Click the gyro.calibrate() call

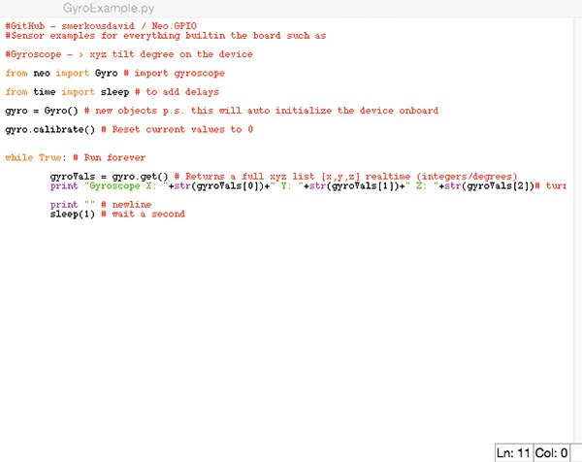(48, 129)
